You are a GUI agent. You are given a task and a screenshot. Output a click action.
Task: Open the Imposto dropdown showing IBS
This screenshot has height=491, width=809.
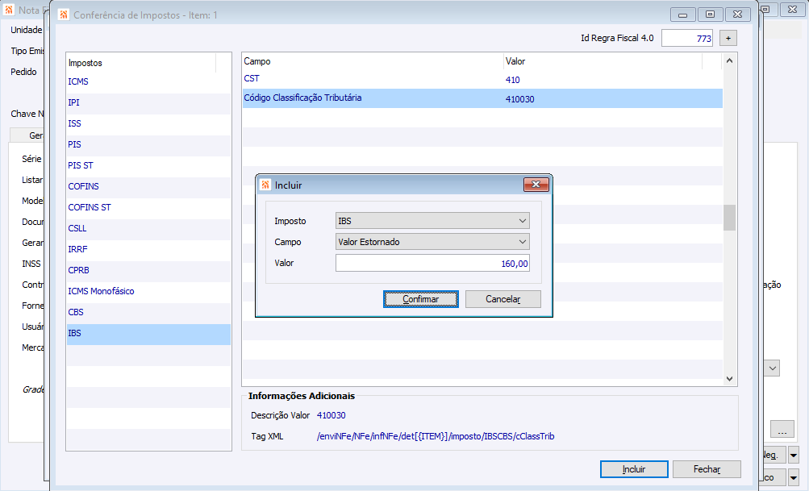[x=432, y=221]
